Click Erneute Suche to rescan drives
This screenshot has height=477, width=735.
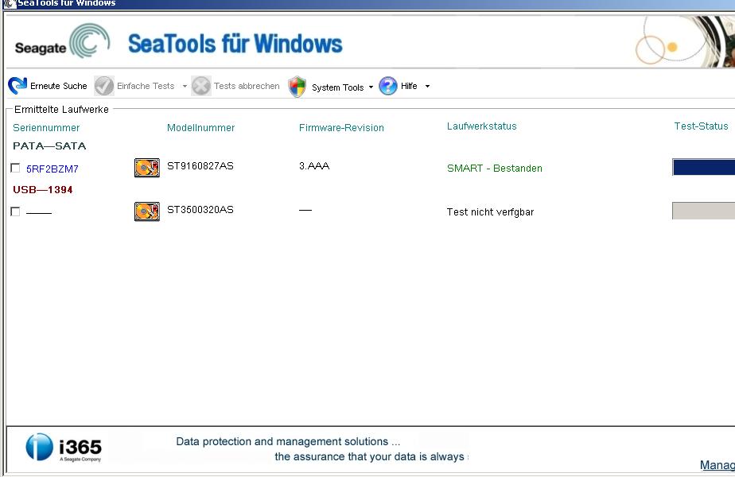coord(59,86)
